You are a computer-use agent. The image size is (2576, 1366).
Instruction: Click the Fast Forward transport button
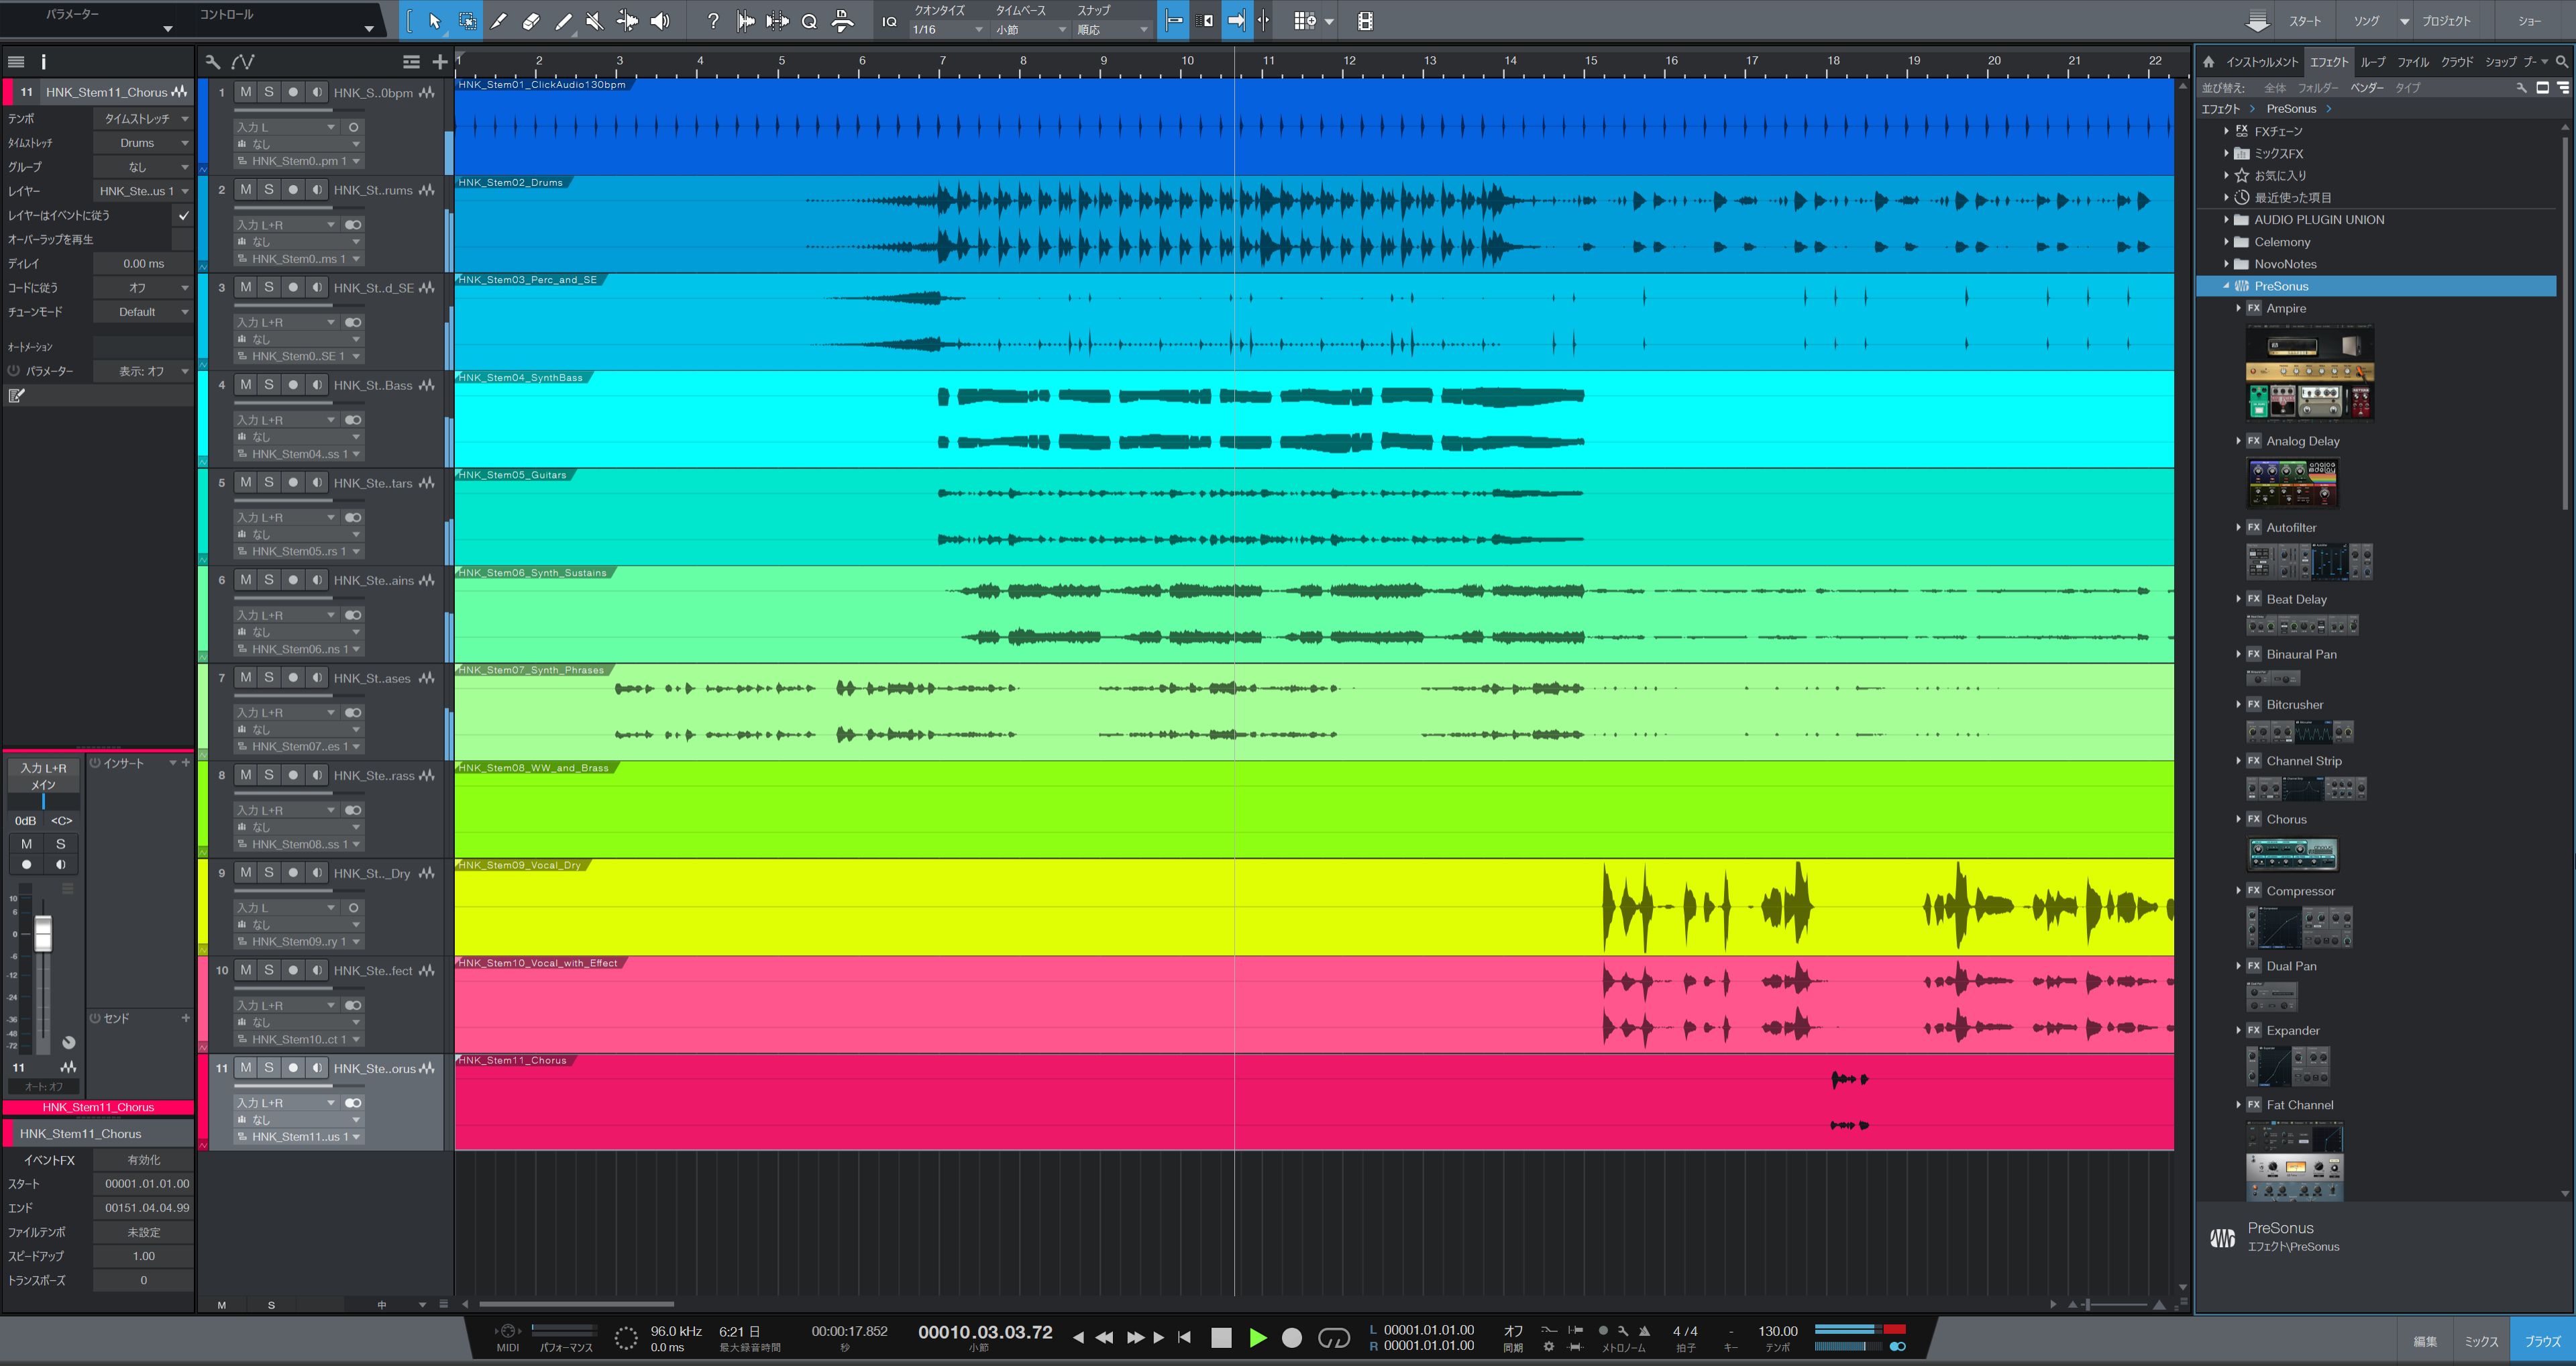(x=1136, y=1337)
